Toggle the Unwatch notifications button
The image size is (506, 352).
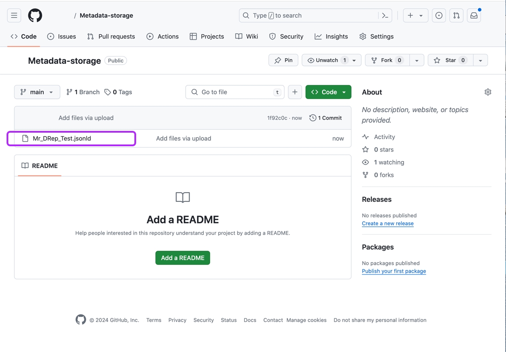click(327, 60)
